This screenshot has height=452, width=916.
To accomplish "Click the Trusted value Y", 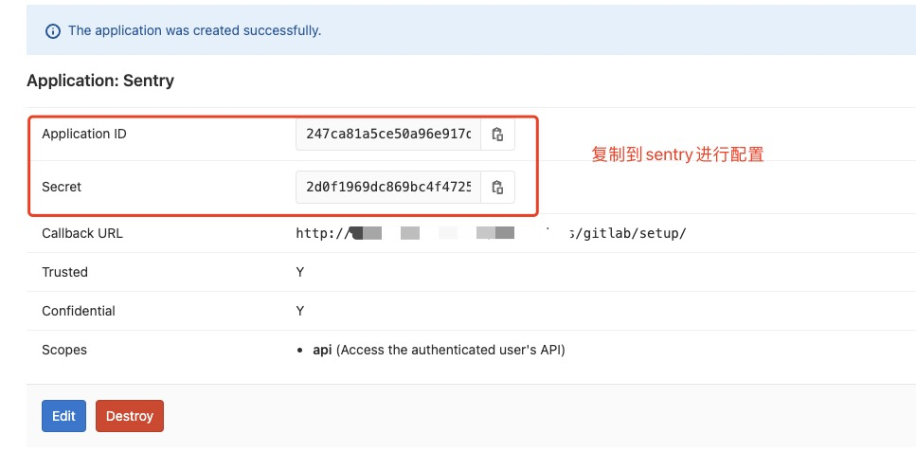I will click(x=299, y=272).
